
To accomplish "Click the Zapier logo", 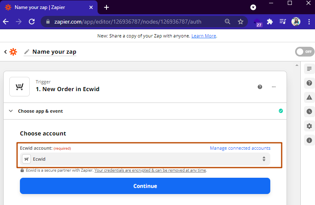I will click(x=13, y=52).
